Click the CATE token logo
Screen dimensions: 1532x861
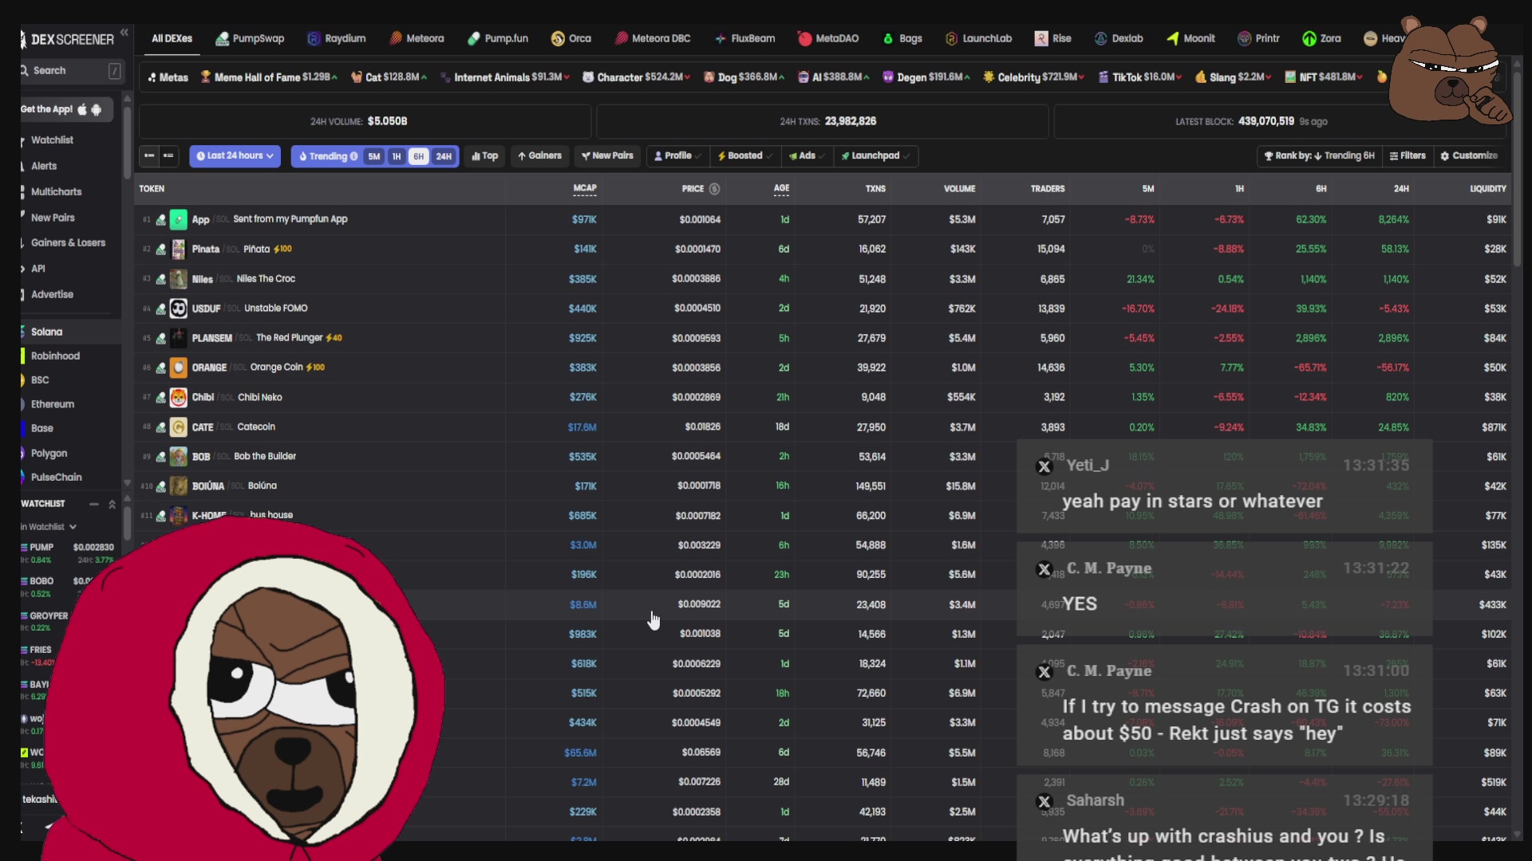tap(179, 427)
